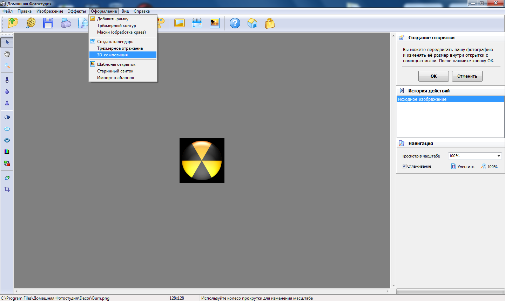505x301 pixels.
Task: Click the magnifier preview toolbar icon
Action: [x=83, y=23]
